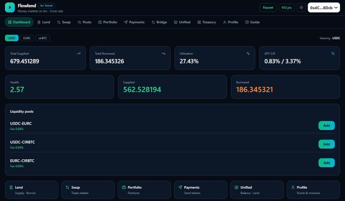Click the arrows icon on the Swap card
Screen dimensions: 345x201
67,187
